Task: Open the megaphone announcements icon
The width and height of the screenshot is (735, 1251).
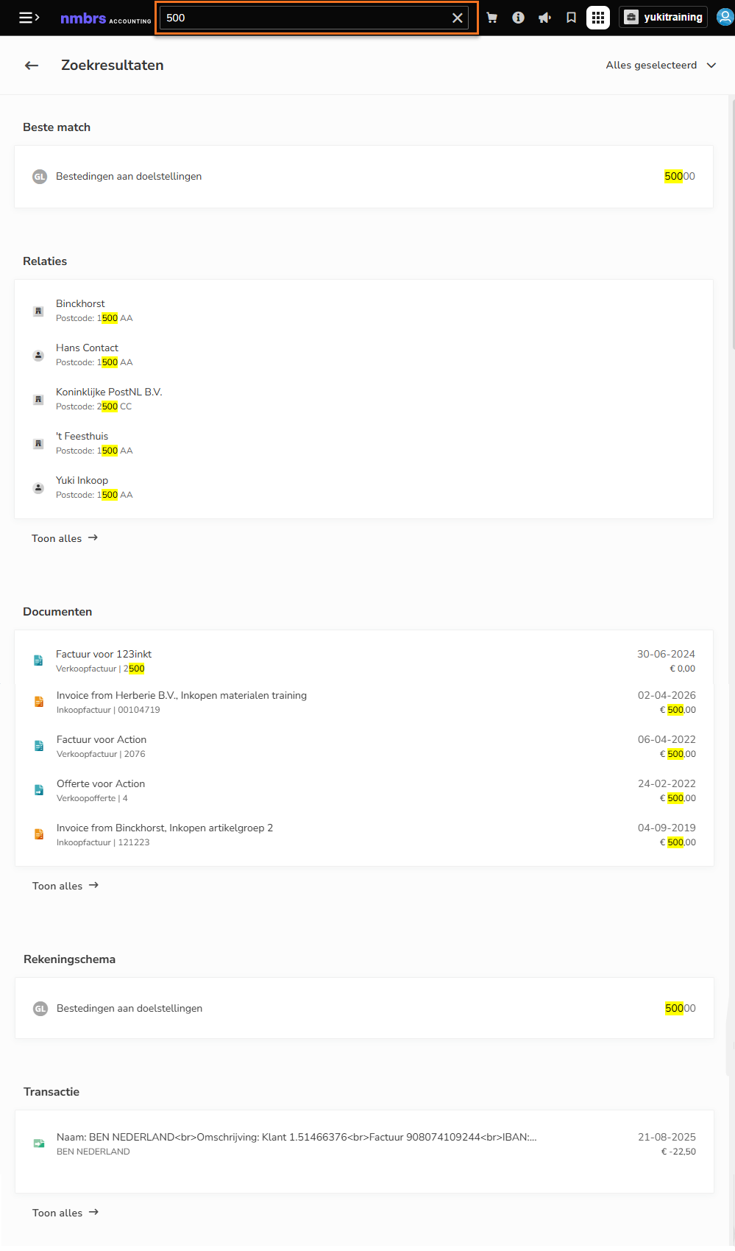Action: tap(544, 18)
